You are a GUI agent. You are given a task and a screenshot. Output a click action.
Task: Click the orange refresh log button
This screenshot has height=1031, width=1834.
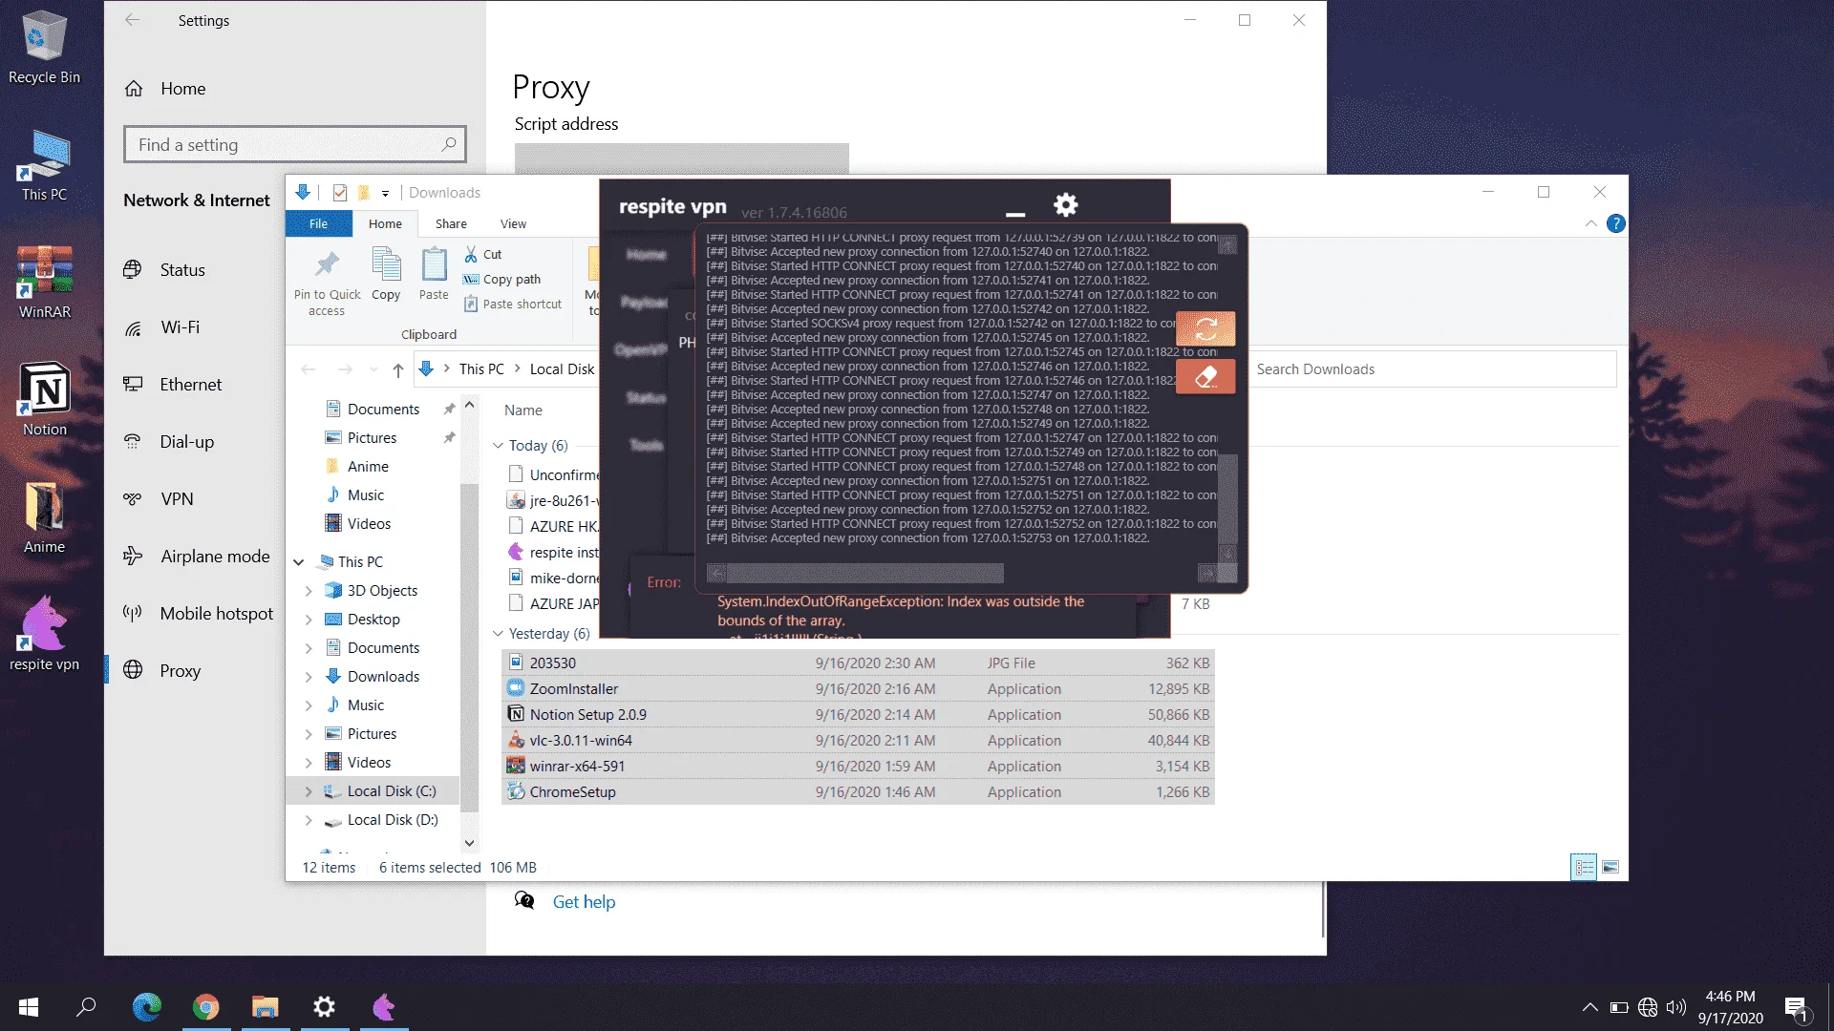tap(1205, 329)
